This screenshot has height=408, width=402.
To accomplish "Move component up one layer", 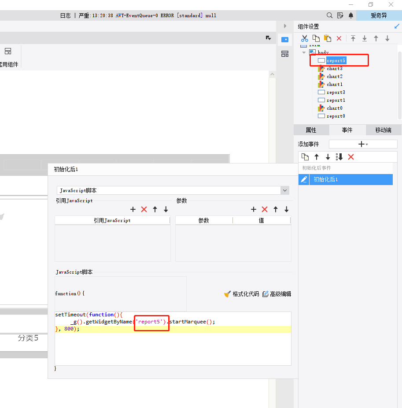I will pyautogui.click(x=376, y=38).
